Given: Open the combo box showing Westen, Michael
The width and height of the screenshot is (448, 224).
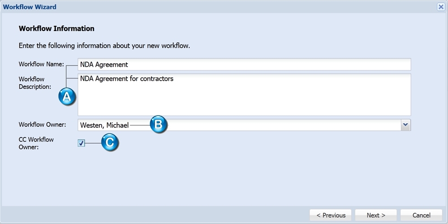Looking at the screenshot, I should click(244, 125).
